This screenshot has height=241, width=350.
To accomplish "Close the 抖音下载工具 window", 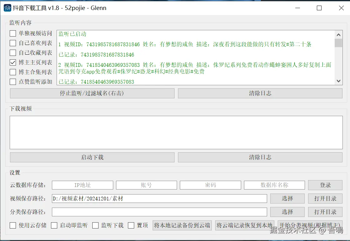I will pos(341,8).
